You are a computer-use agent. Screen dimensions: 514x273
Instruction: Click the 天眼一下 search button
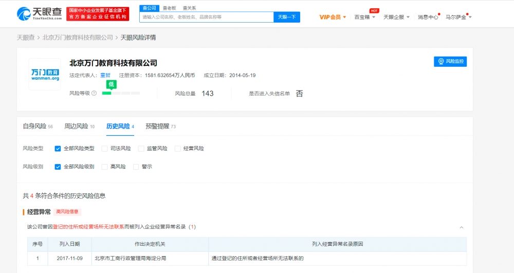[287, 17]
